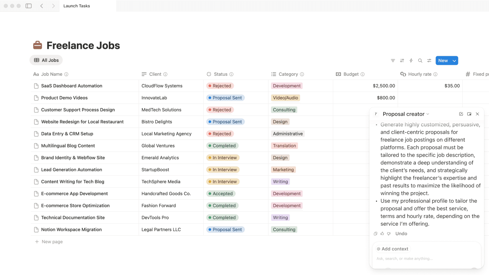Open the filter icon in database toolbar
This screenshot has width=489, height=275.
pos(393,61)
